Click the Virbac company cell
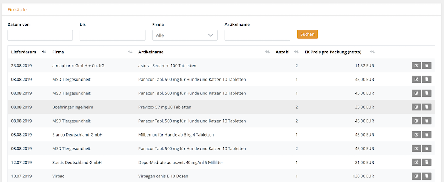This screenshot has width=444, height=182. [58, 176]
